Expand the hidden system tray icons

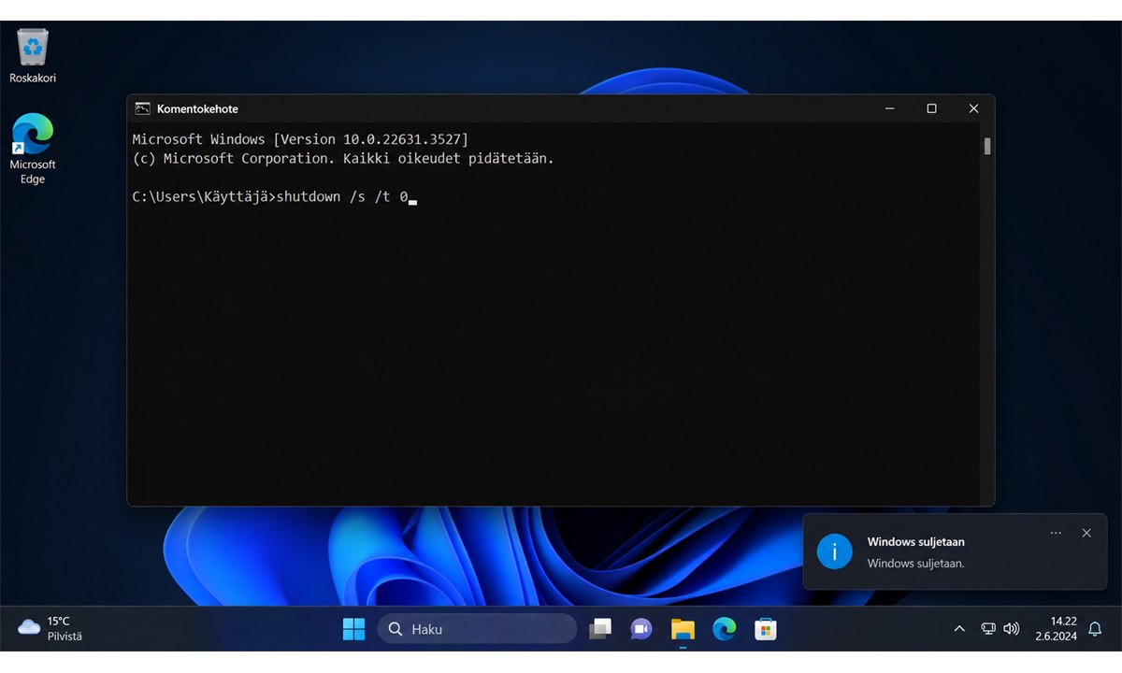[x=959, y=629]
